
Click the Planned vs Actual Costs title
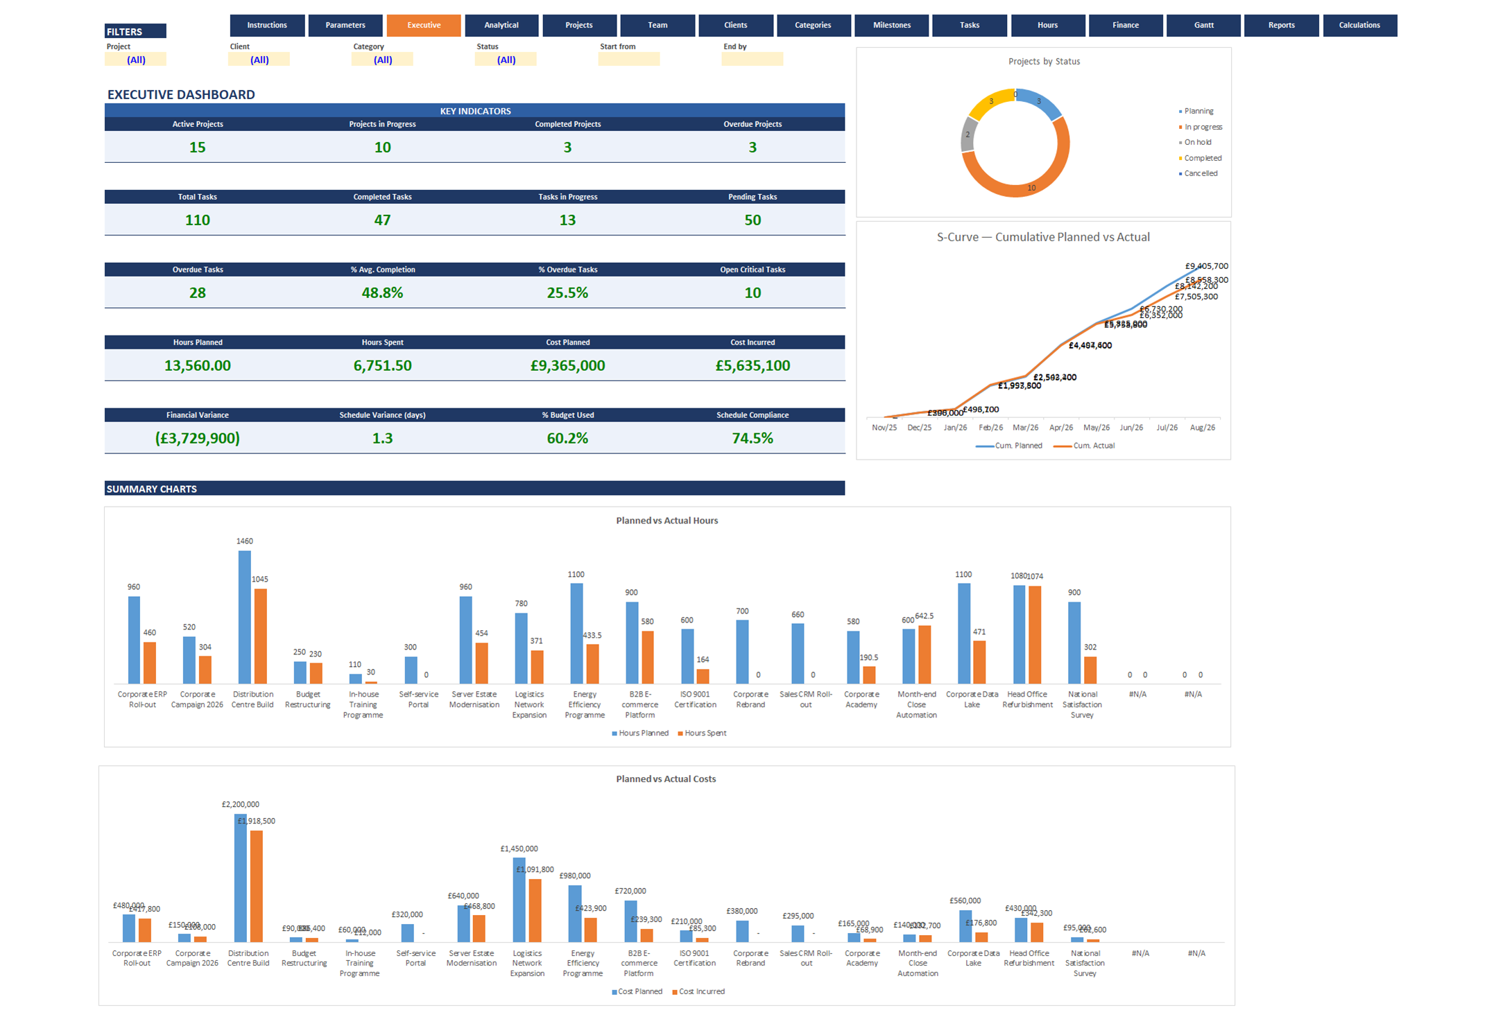[666, 779]
